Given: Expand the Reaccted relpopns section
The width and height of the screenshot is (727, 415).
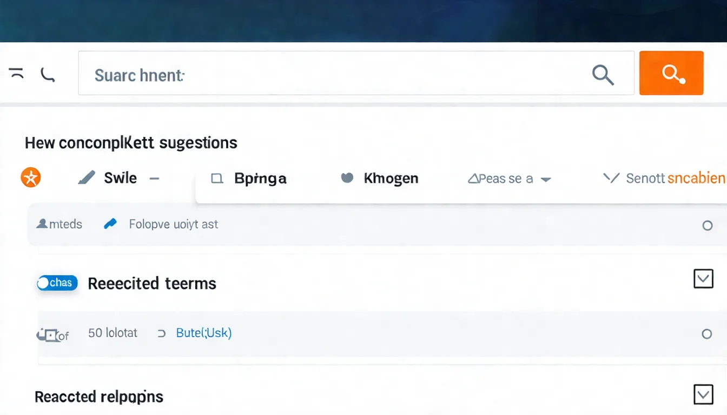Looking at the screenshot, I should tap(703, 395).
